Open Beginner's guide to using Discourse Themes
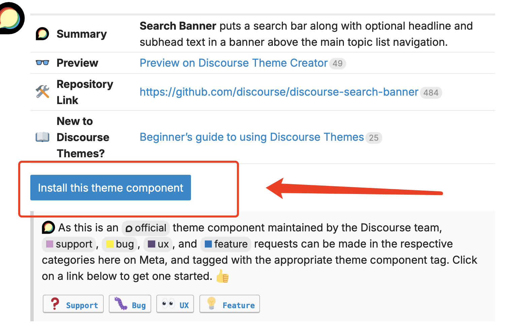 (x=252, y=137)
